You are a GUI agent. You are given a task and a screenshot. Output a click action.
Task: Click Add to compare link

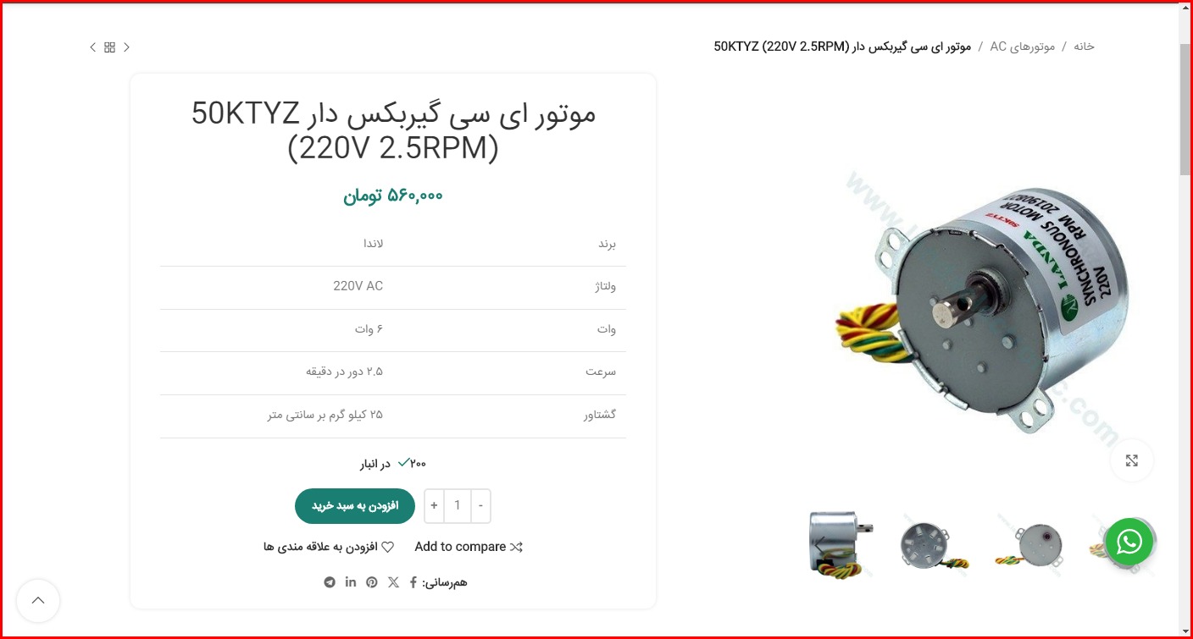coord(469,547)
